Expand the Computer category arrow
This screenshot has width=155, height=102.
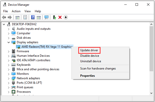tap(8, 33)
